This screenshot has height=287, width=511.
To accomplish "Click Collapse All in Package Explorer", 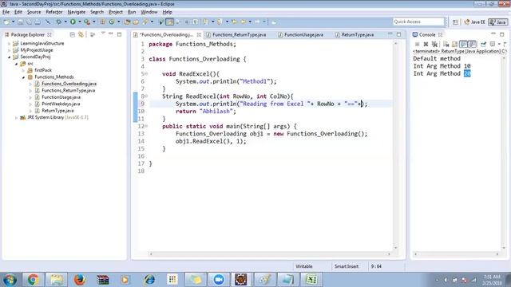I will (73, 34).
